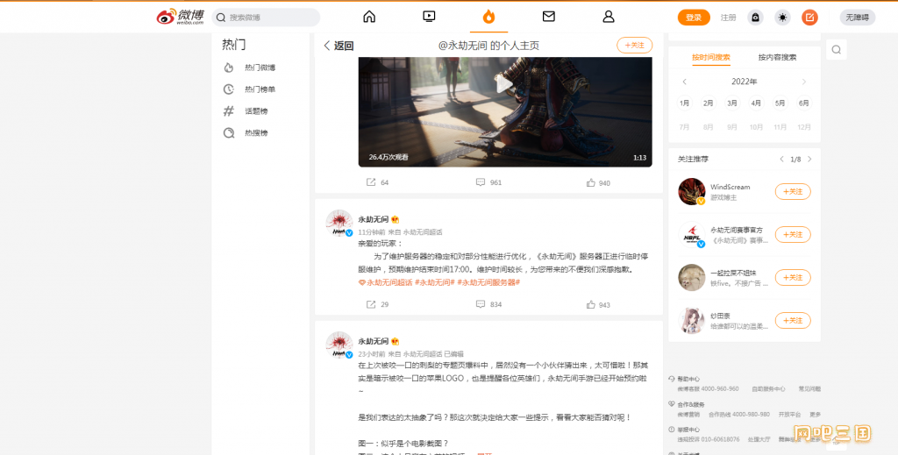Open the profile person icon

(609, 17)
